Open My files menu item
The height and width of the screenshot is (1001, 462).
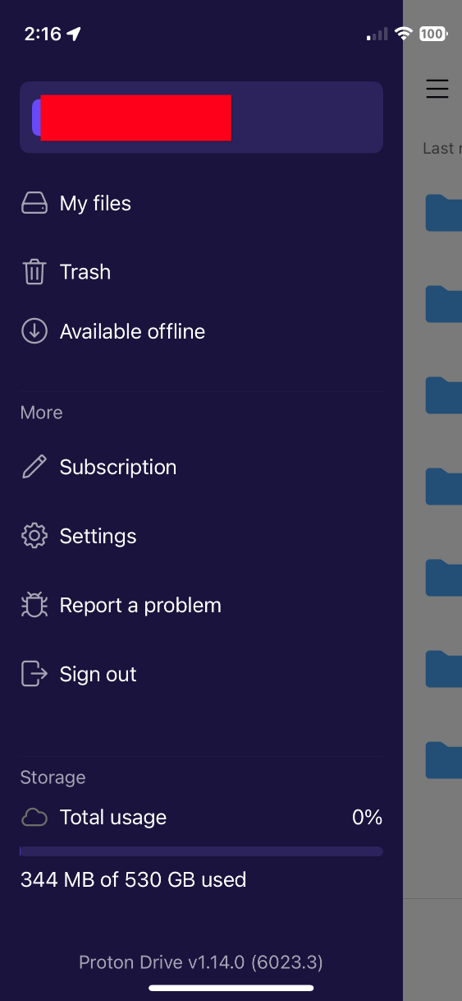(201, 203)
